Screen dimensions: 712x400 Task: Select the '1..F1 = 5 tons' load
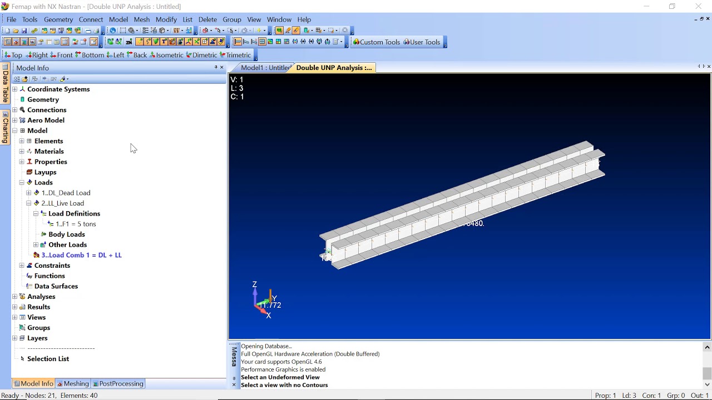(76, 224)
